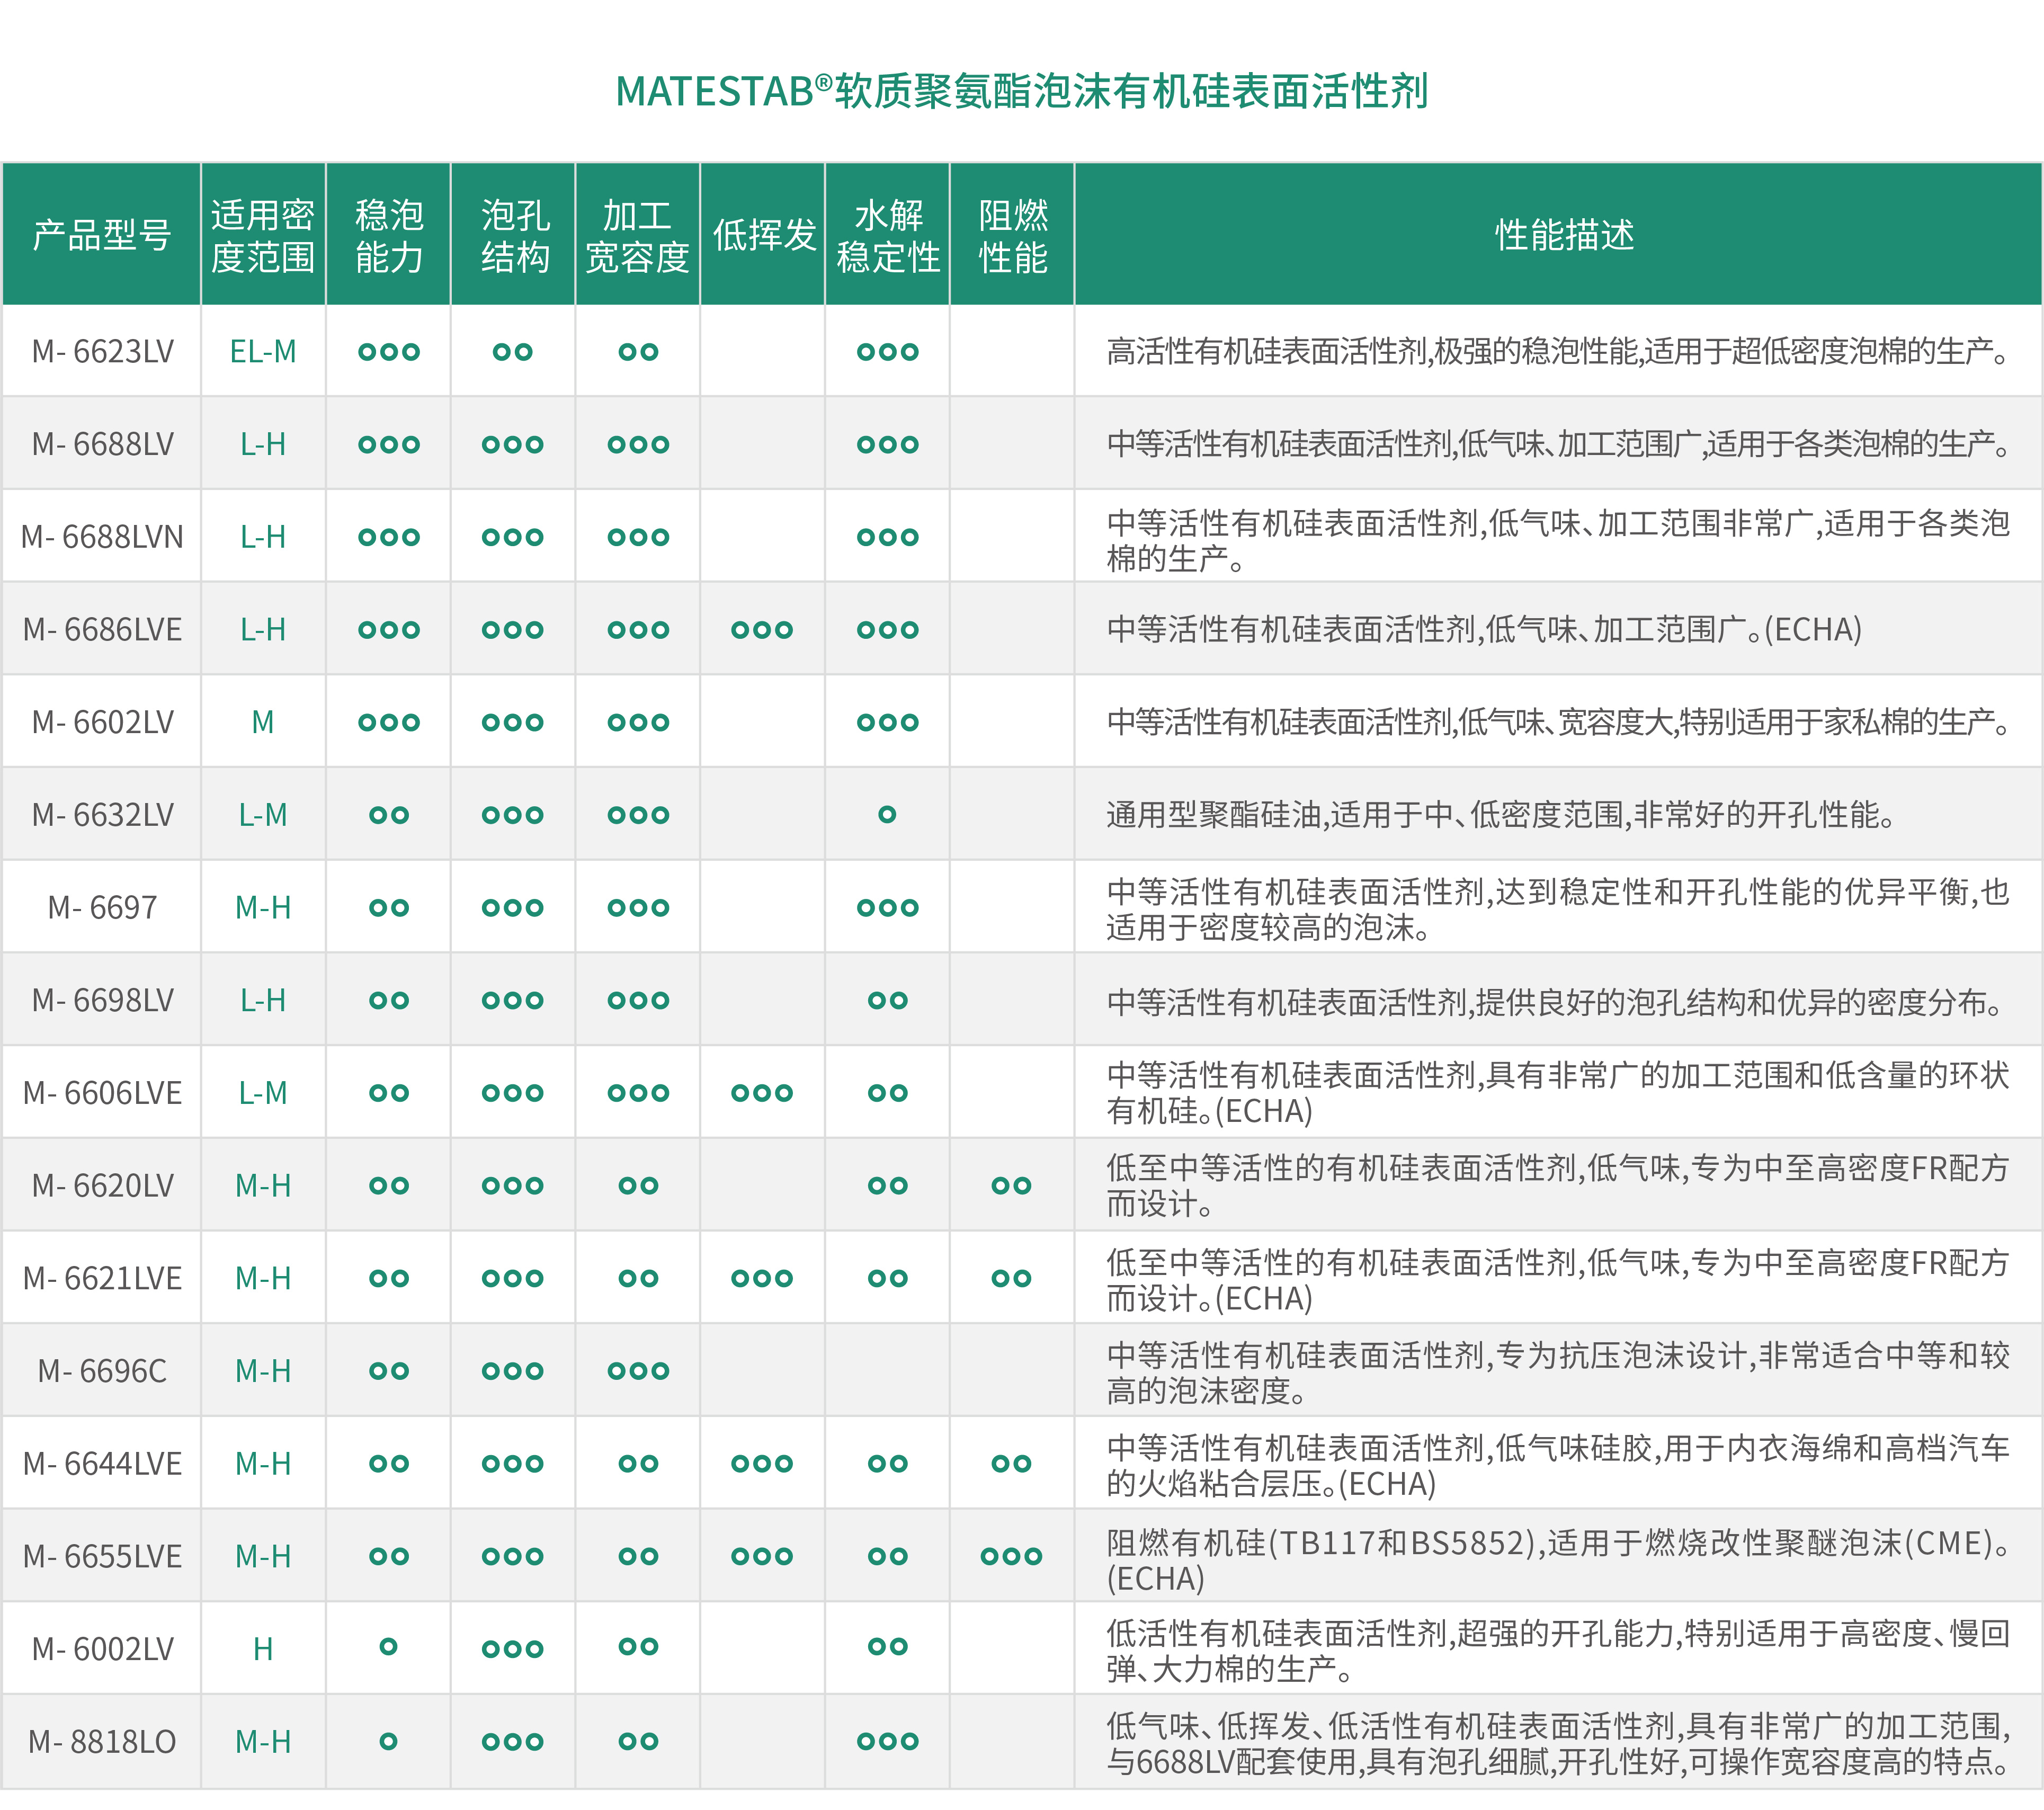Click three-circle 阻燃性能 rating for M-6655LVE
Viewport: 2044px width, 1810px height.
1011,1556
